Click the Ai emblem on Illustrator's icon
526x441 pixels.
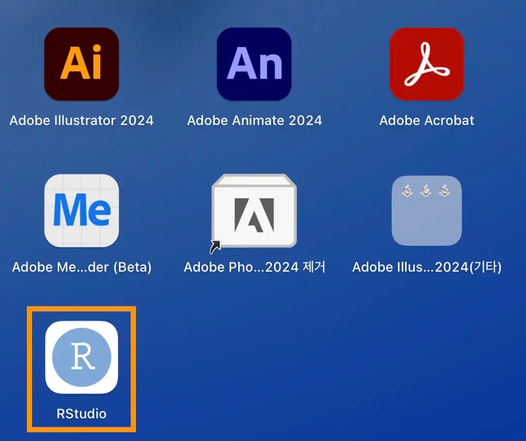pyautogui.click(x=81, y=64)
